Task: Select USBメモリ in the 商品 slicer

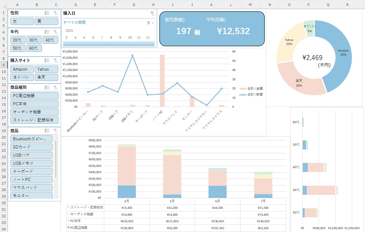Action: [31, 164]
